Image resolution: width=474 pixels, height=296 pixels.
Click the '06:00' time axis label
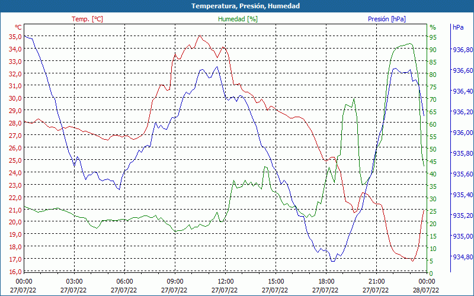tap(124, 282)
